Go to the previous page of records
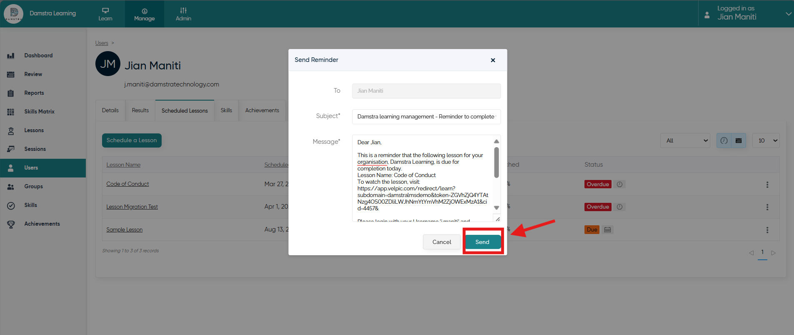Viewport: 794px width, 335px height. [x=751, y=253]
